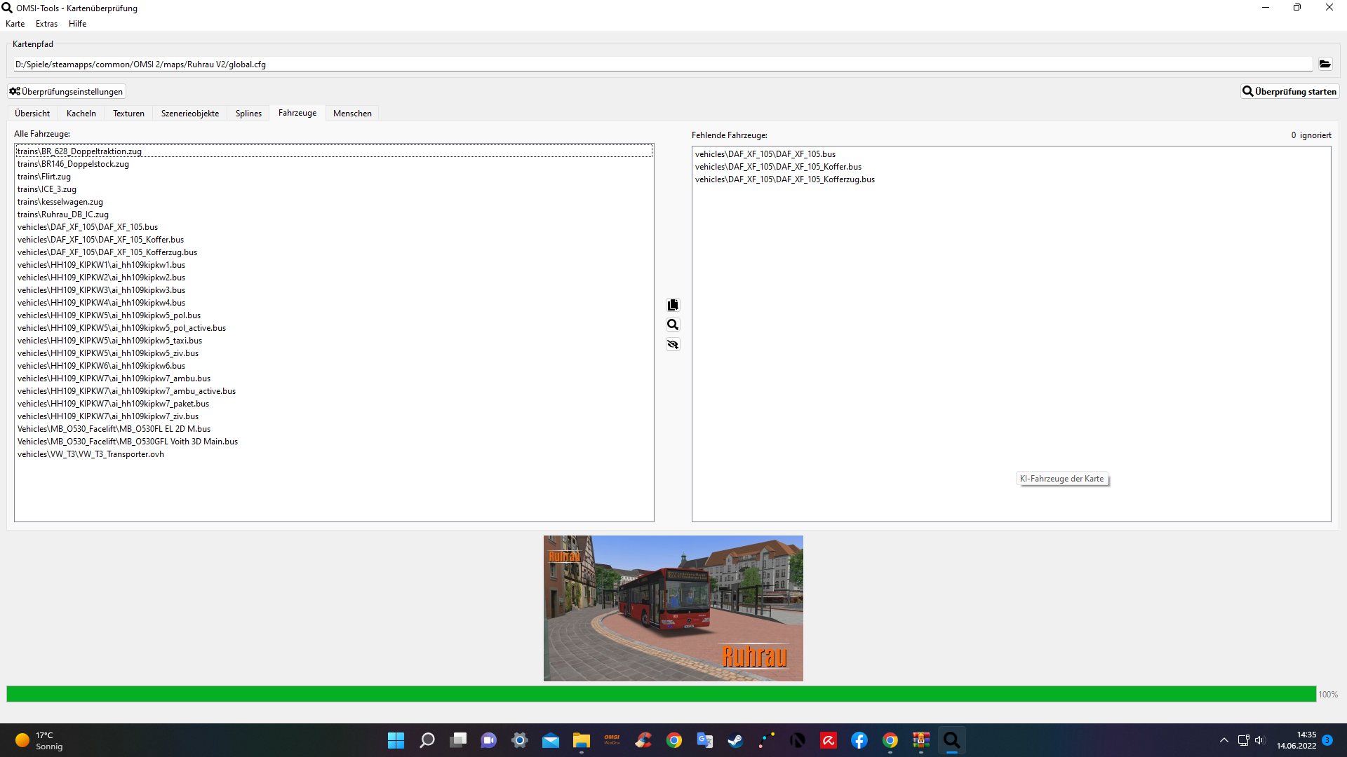Image resolution: width=1347 pixels, height=757 pixels.
Task: Click the Windows Start button
Action: tap(396, 740)
